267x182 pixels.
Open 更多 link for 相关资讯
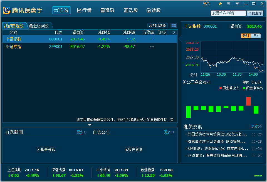[x=256, y=126]
